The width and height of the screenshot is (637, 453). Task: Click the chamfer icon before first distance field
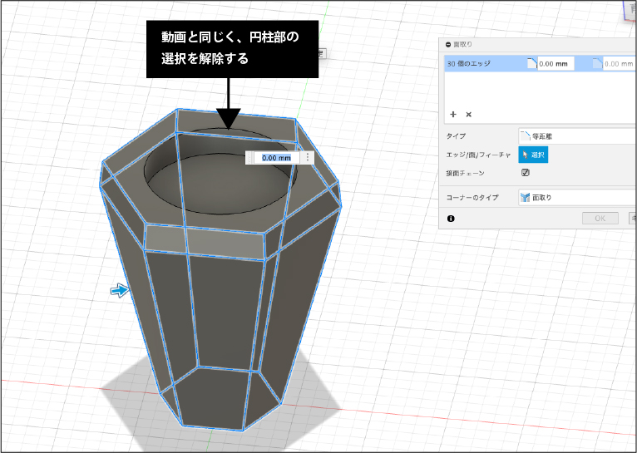pyautogui.click(x=531, y=63)
